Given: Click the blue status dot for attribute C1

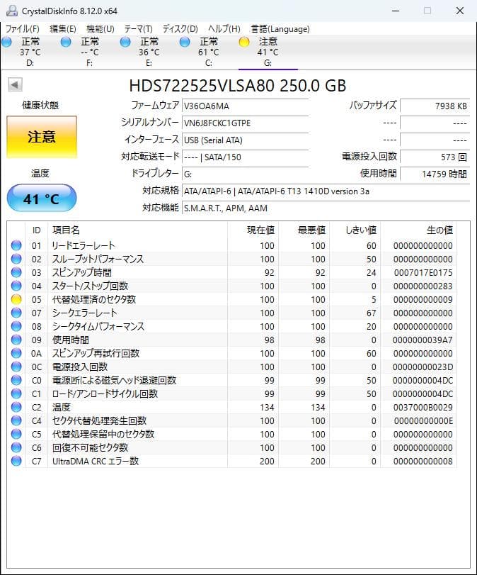Looking at the screenshot, I should 16,393.
